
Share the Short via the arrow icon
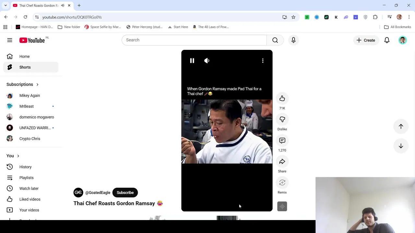point(282,161)
